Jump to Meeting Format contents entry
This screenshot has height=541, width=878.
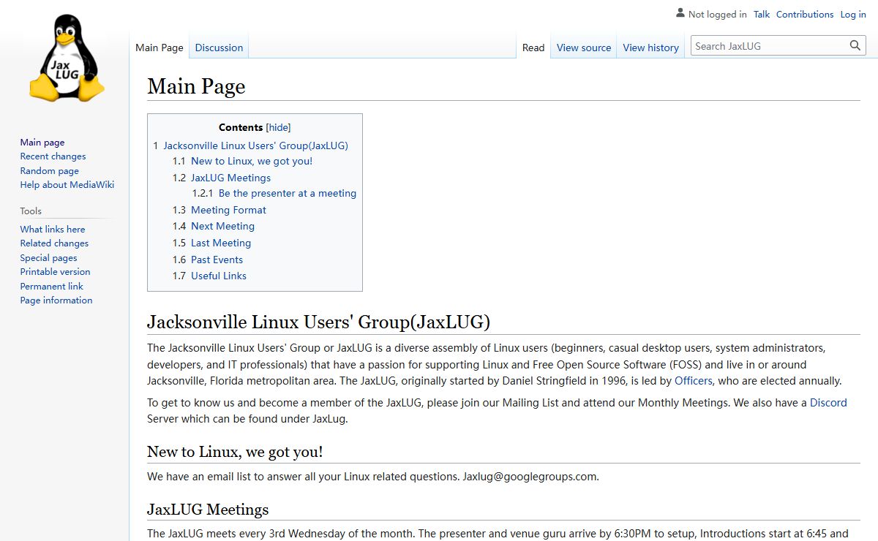[228, 210]
